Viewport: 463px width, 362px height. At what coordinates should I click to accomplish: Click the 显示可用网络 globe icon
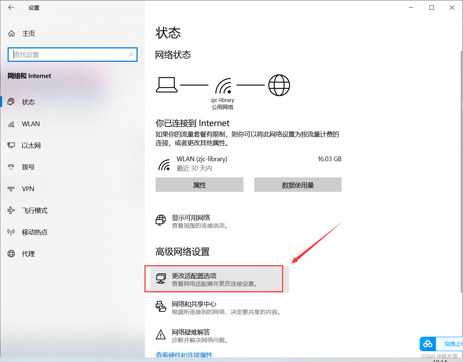(x=161, y=220)
